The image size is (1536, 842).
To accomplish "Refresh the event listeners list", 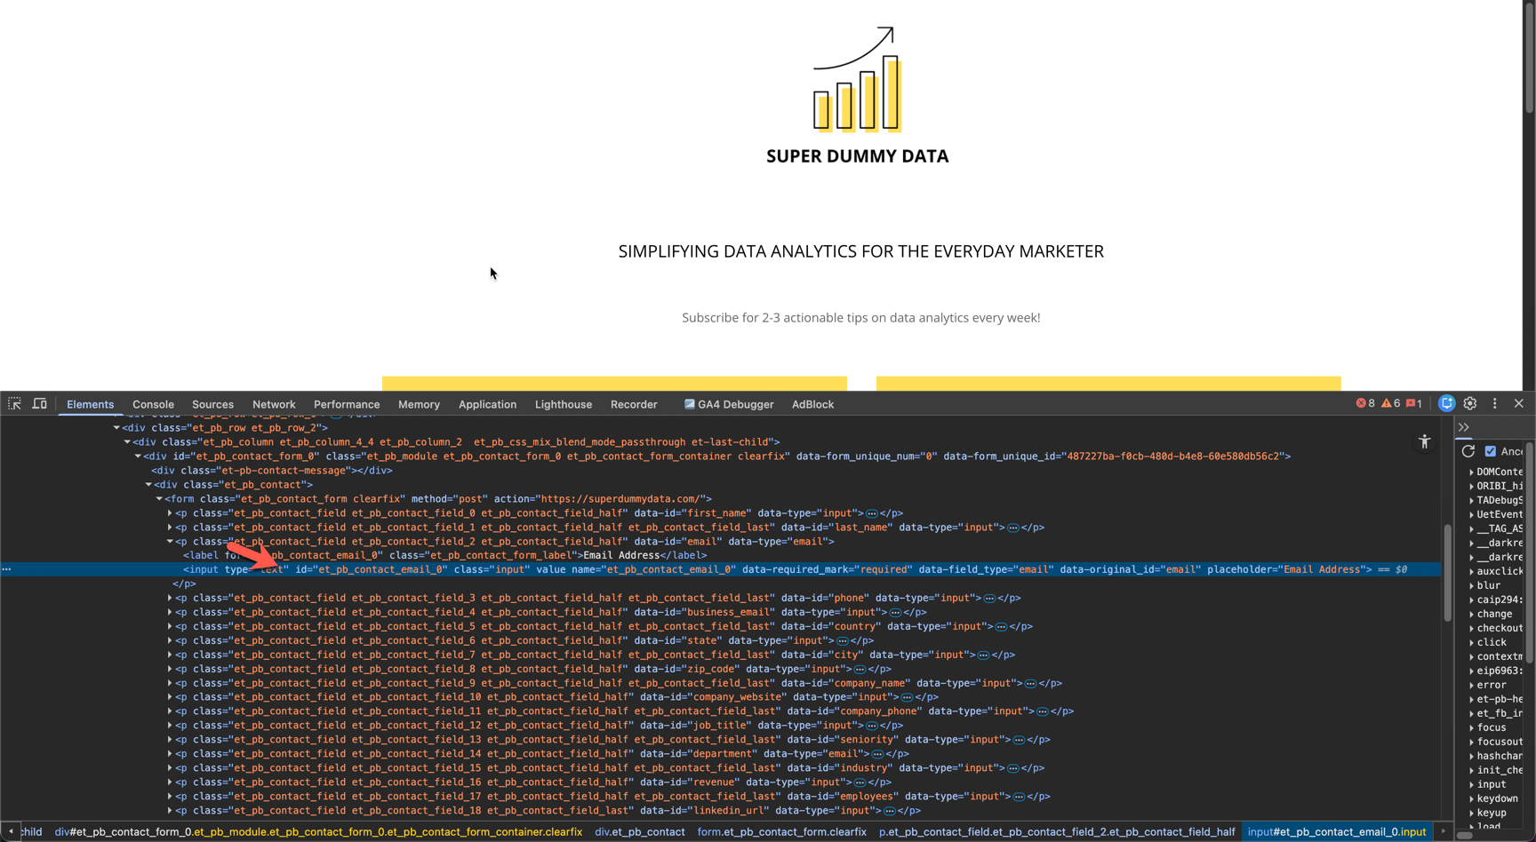I will click(1468, 451).
